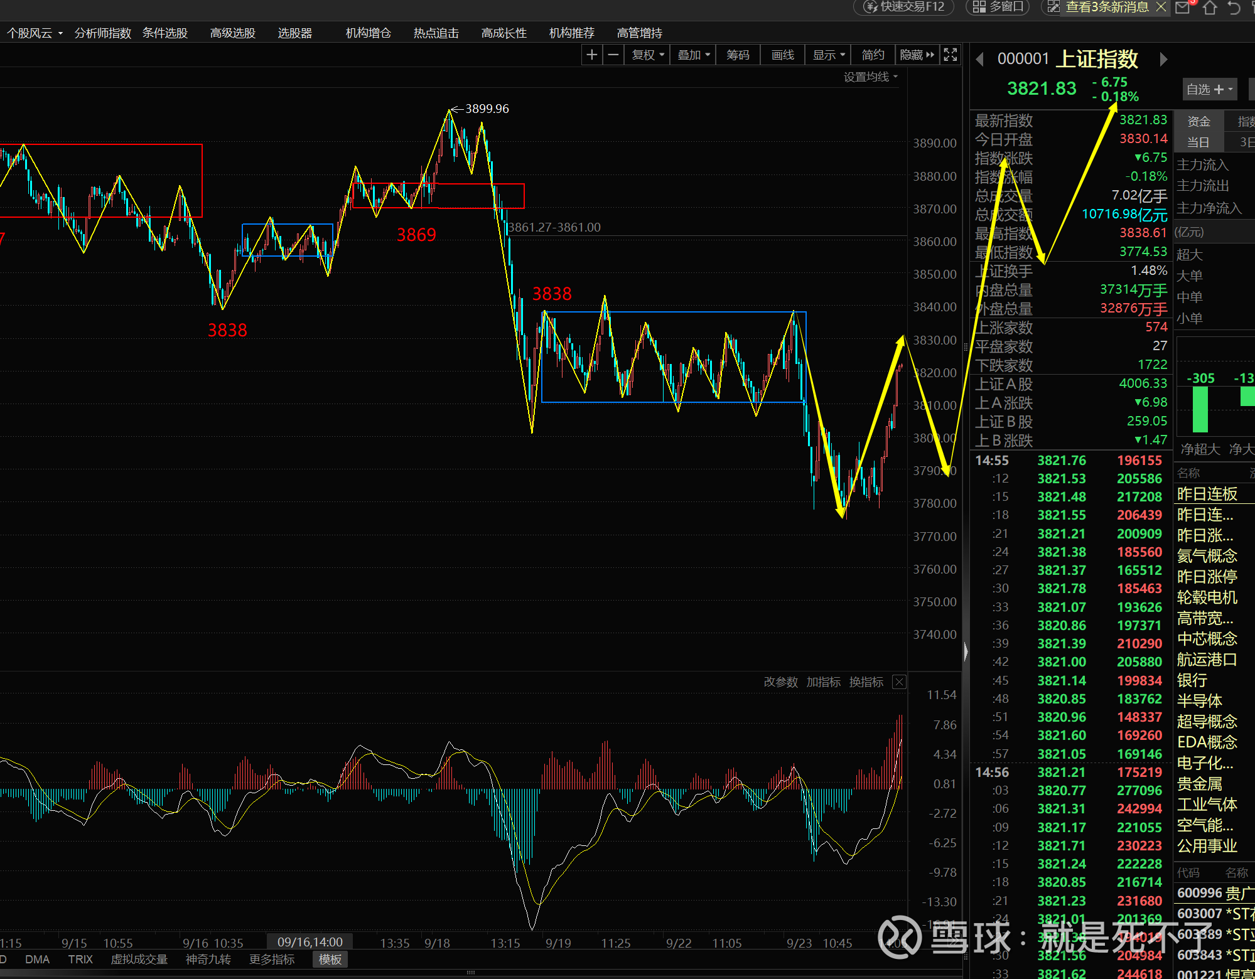Expand 设置均线 moving average settings
Viewport: 1255px width, 979px height.
(x=870, y=77)
